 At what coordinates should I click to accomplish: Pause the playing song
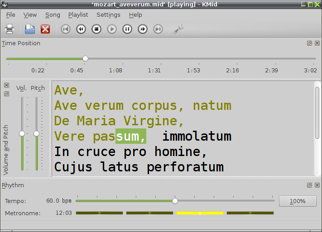[127, 29]
